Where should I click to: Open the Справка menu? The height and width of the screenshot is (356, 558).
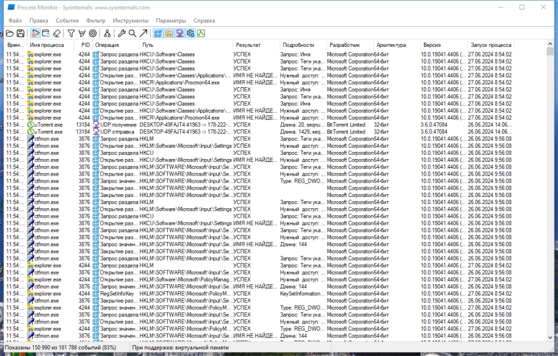204,21
